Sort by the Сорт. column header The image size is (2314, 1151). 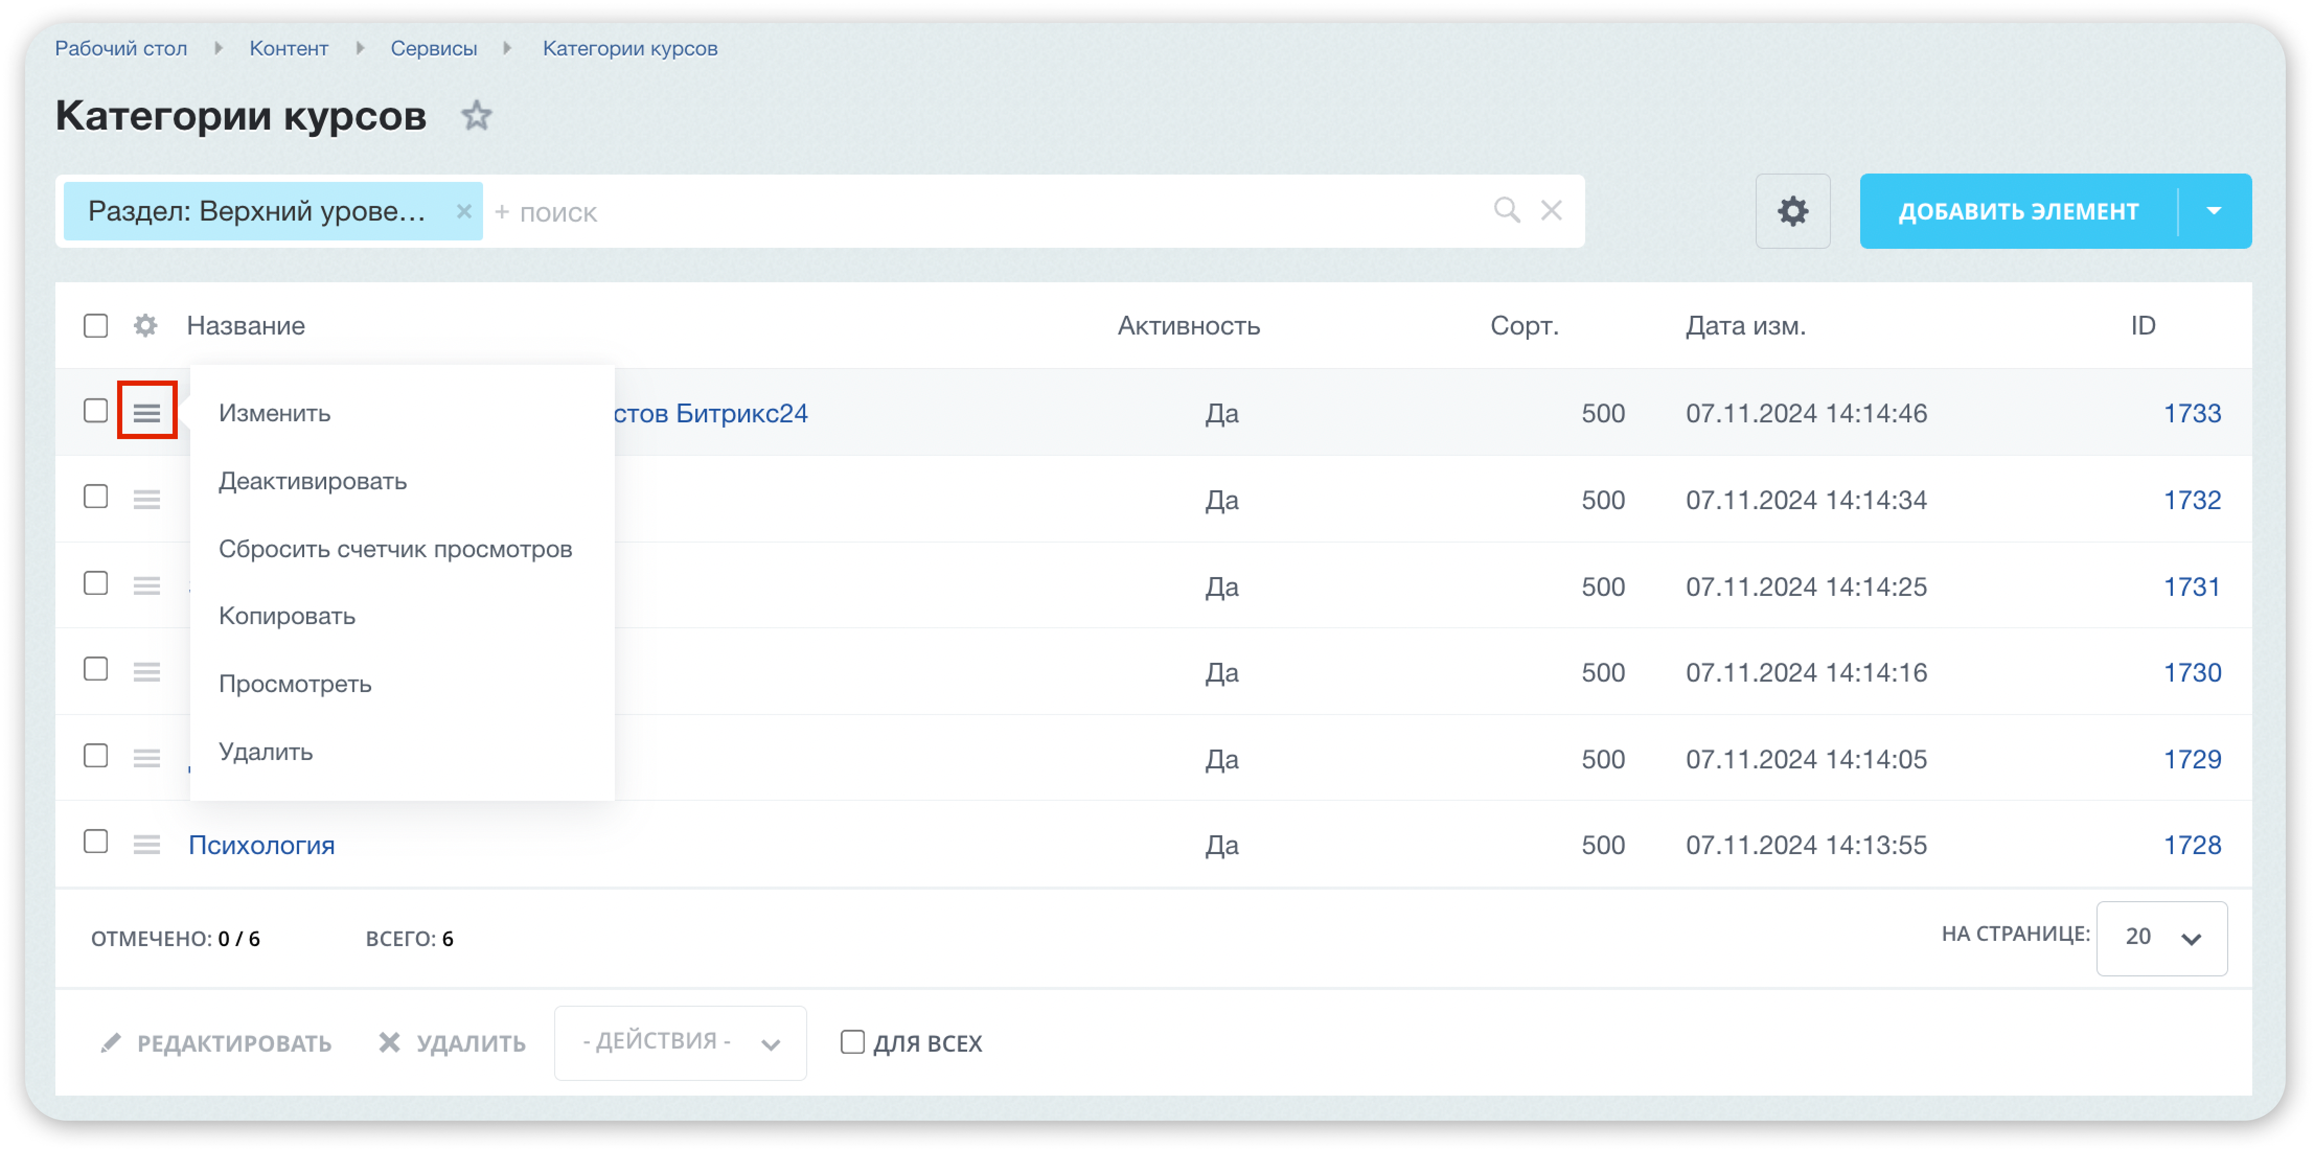tap(1525, 325)
